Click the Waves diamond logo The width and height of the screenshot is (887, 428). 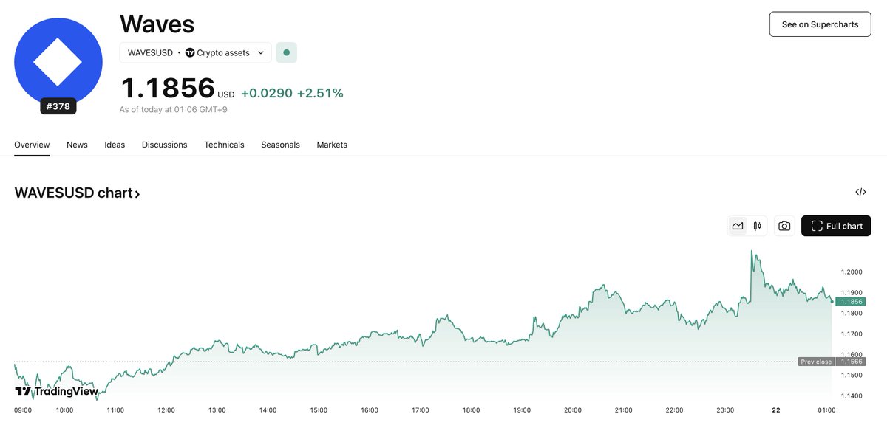(58, 62)
